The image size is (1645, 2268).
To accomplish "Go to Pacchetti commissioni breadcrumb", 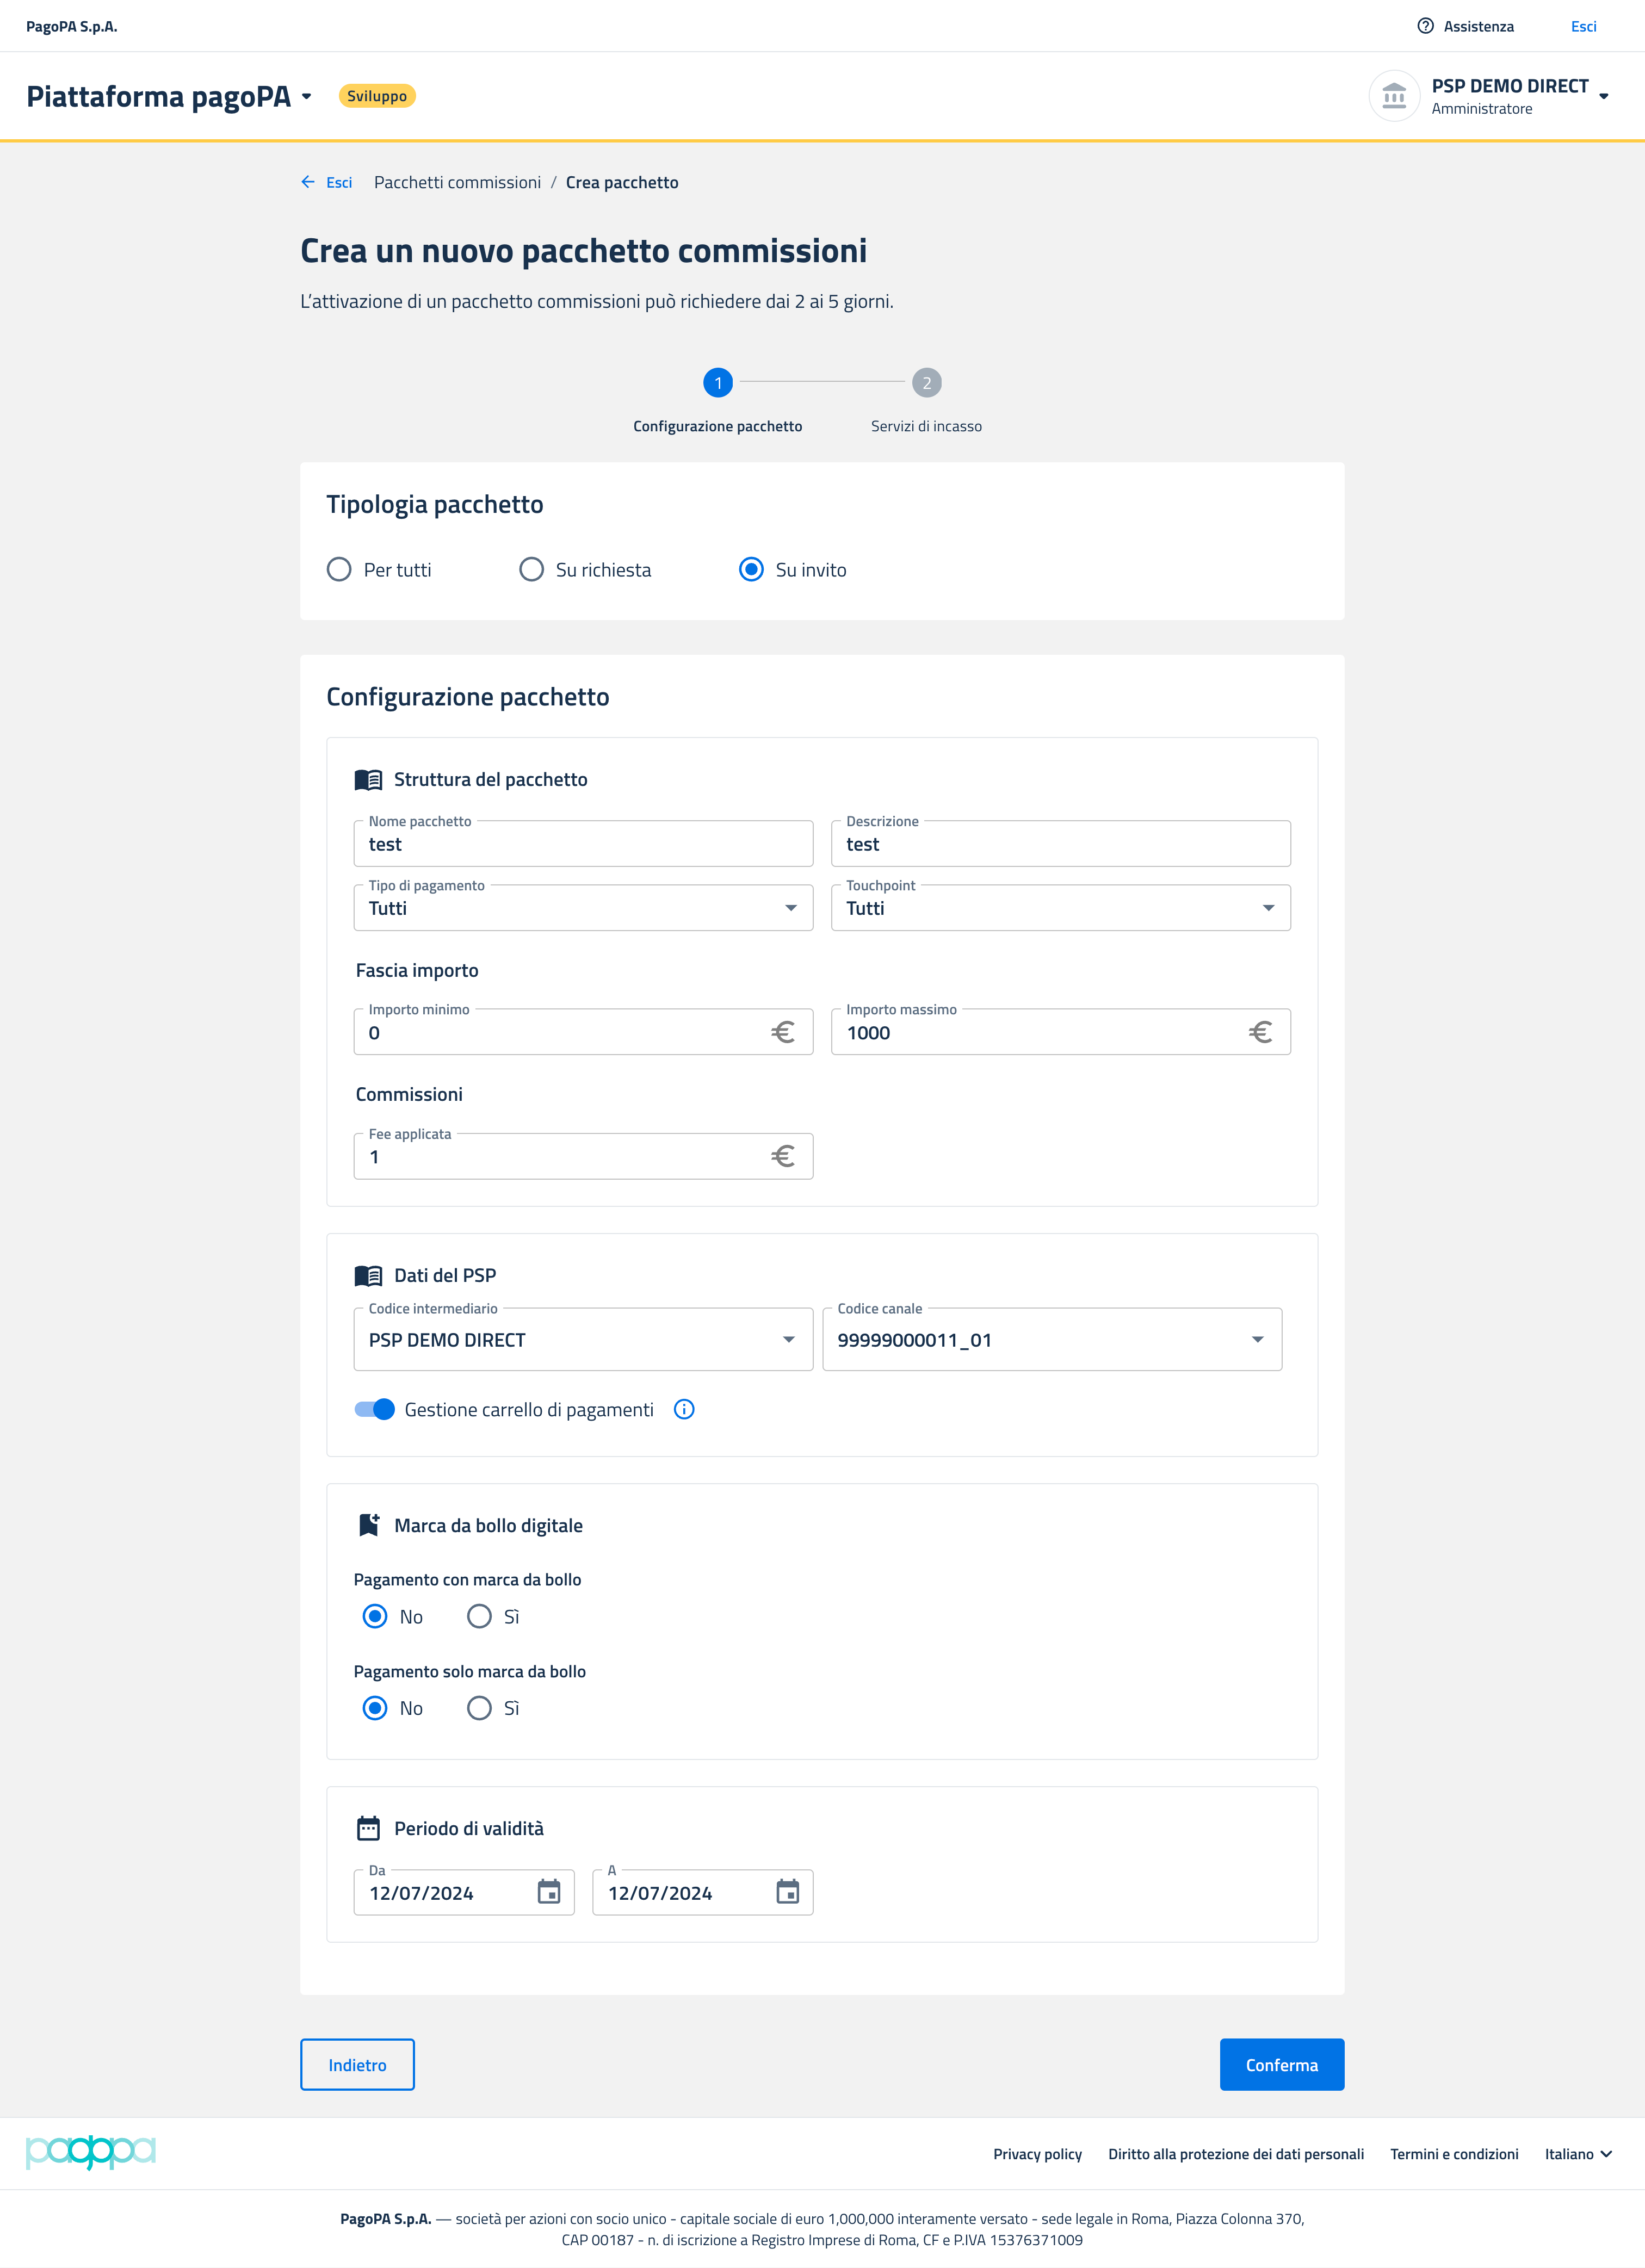I will tap(457, 182).
